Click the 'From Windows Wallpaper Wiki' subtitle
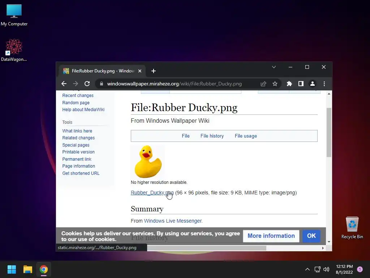The width and height of the screenshot is (370, 278). point(170,121)
